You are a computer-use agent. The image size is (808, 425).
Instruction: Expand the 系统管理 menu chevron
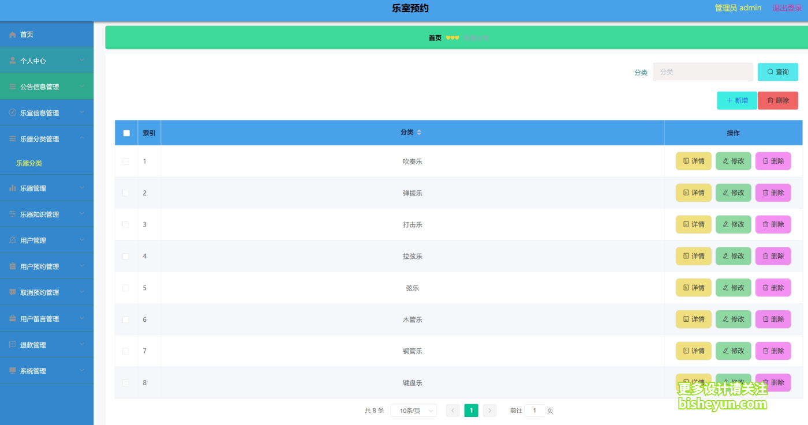[x=82, y=371]
